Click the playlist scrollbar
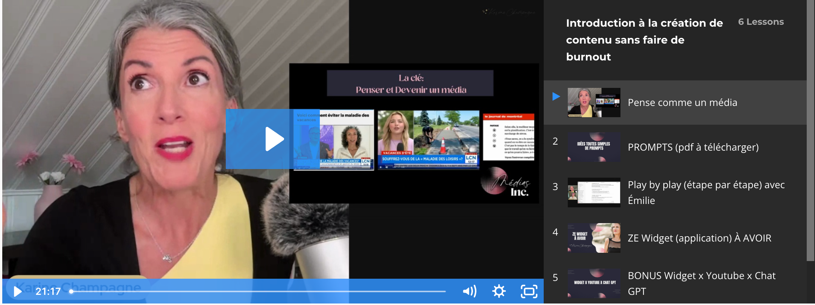815x305 pixels. tap(810, 130)
